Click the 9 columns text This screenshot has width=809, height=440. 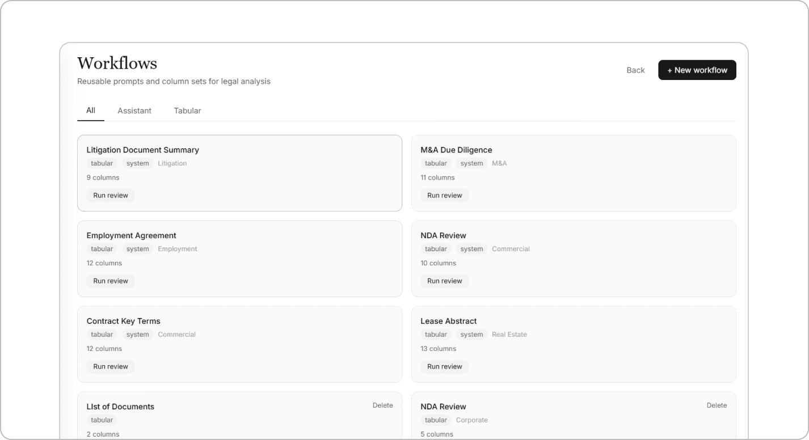pyautogui.click(x=103, y=177)
